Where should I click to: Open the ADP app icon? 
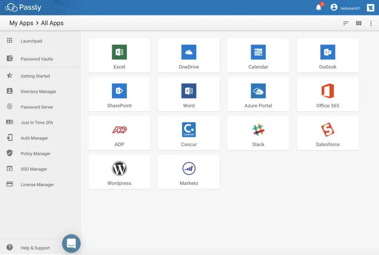click(119, 130)
